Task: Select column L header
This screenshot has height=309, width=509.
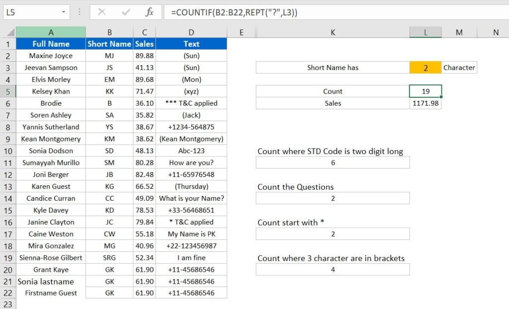Action: tap(424, 32)
